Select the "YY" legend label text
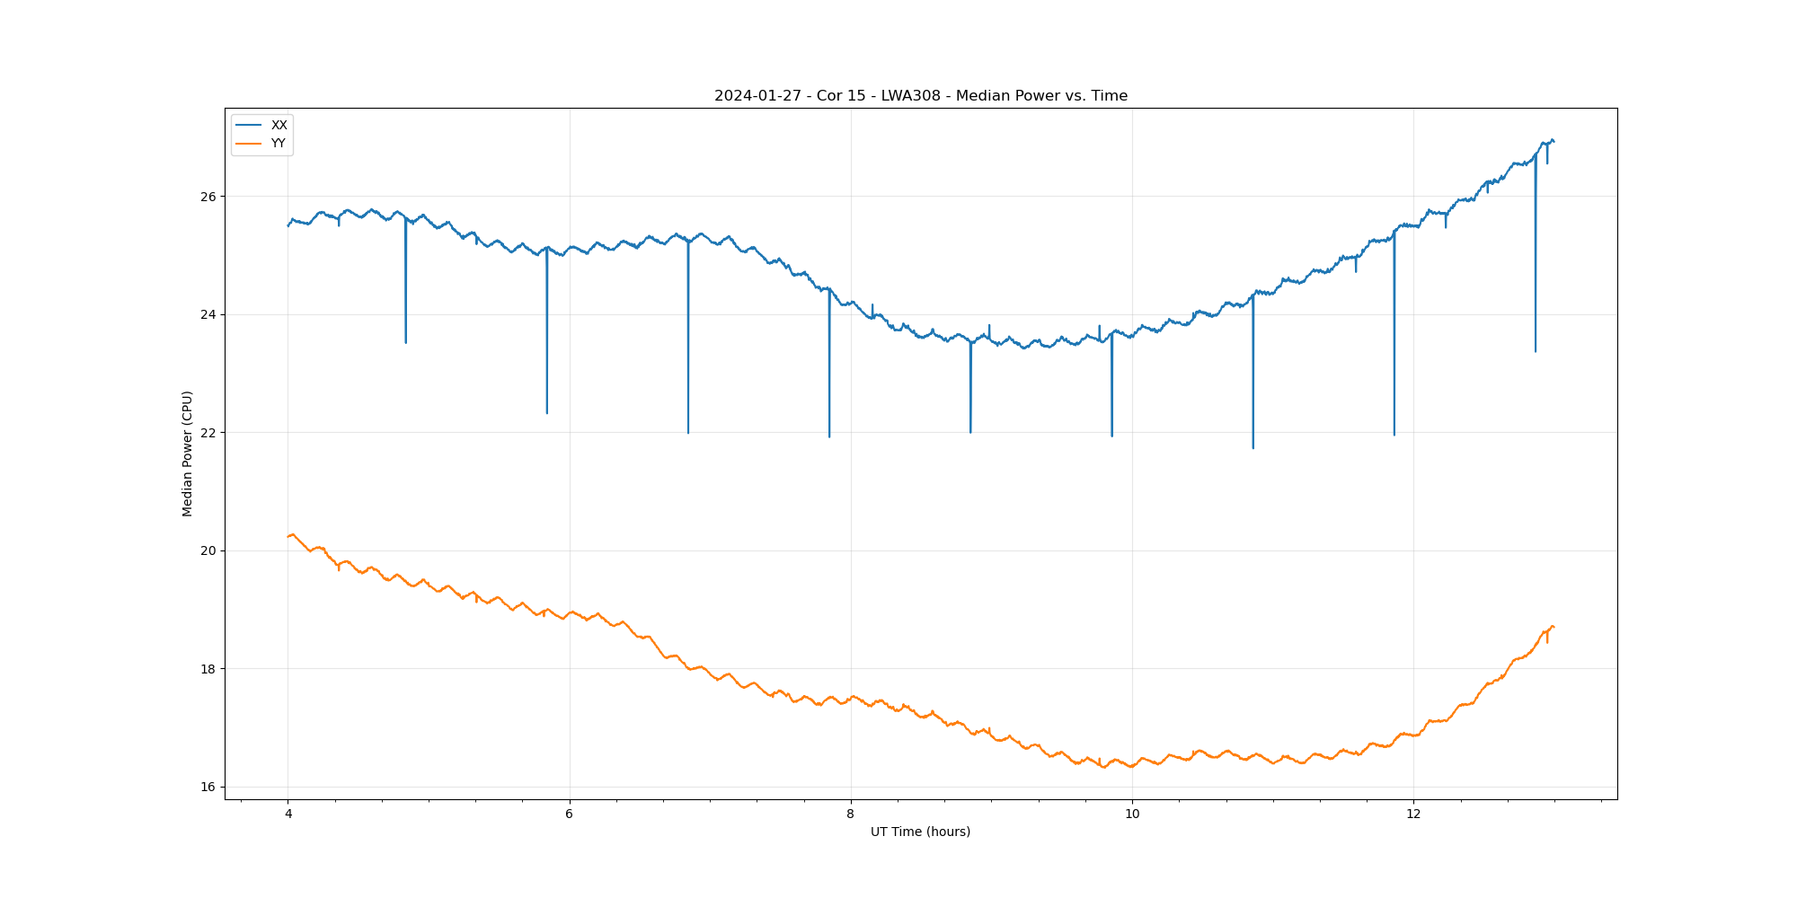 (279, 144)
